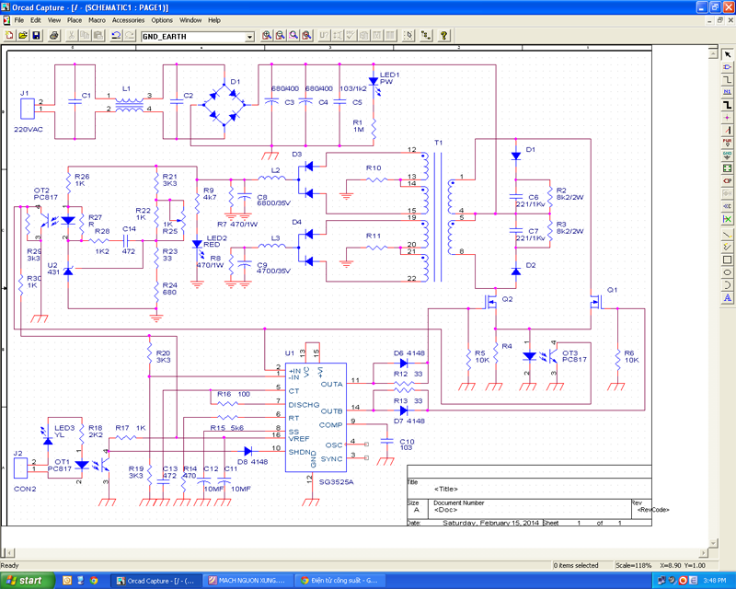Screen dimensions: 736x589
Task: Click the vertical scrollbar down arrow
Action: [713, 543]
